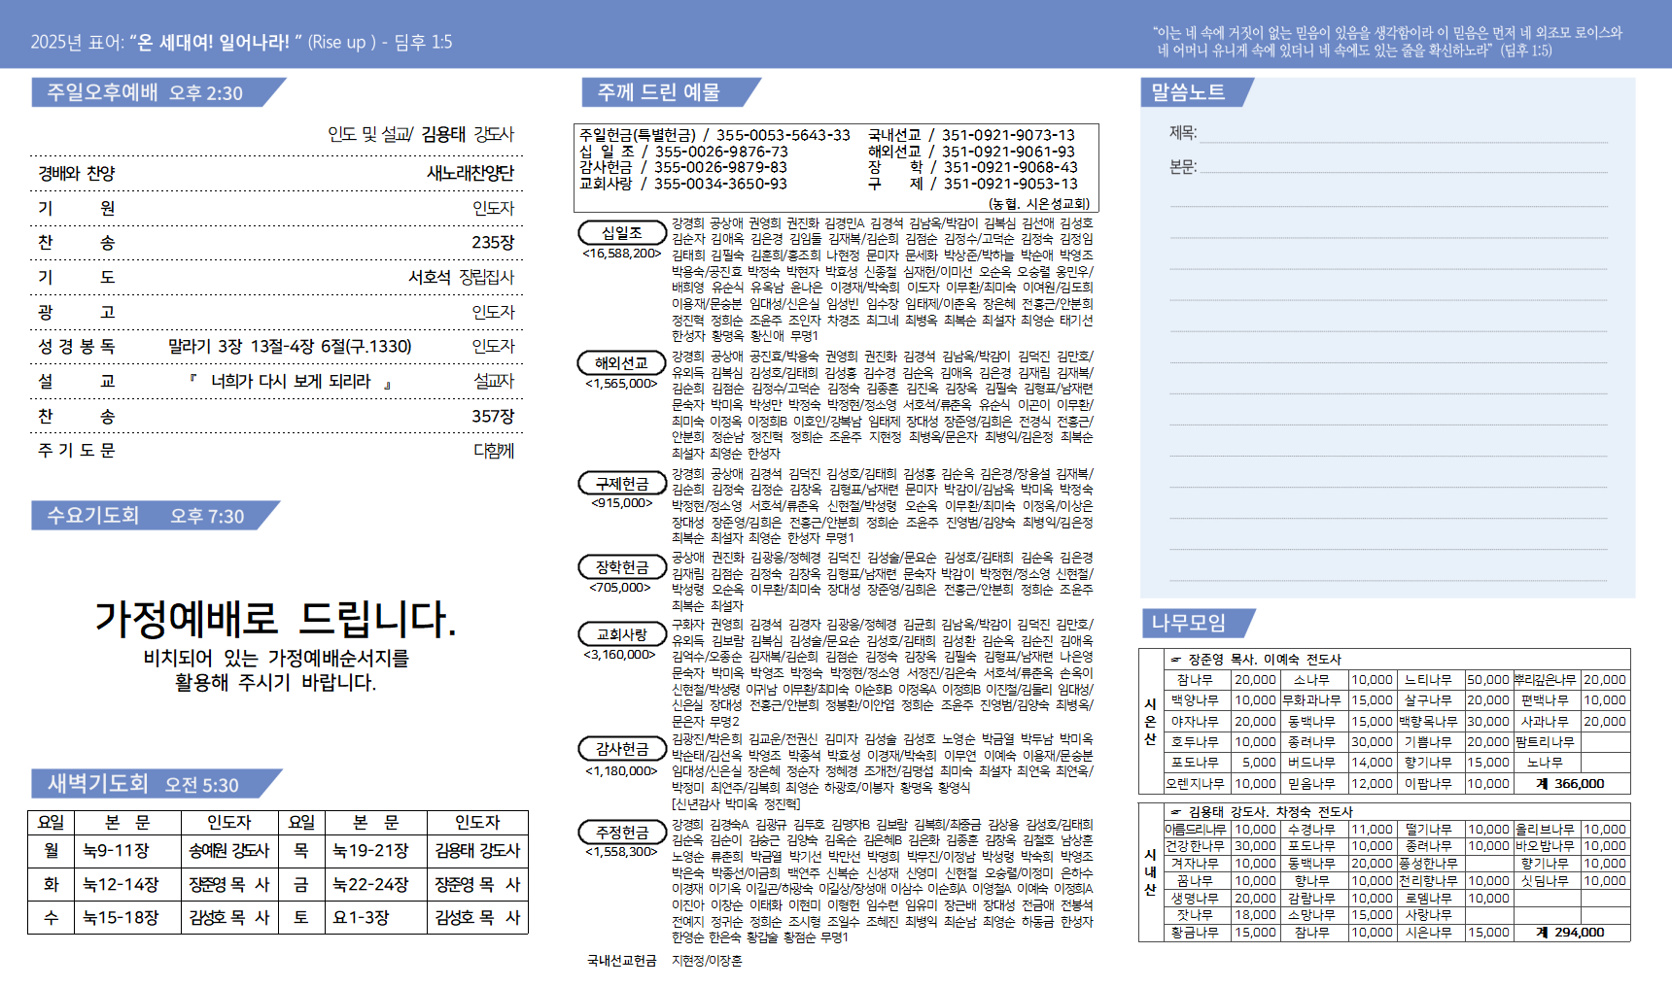Screen dimensions: 1672x987
Task: Click the amount <1,565,000>
Action: 622,384
